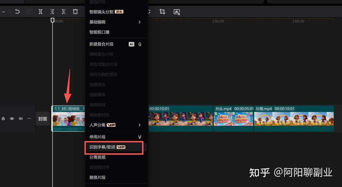Viewport: 342px width, 187px height.
Task: Expand the 基础编辑 submenu
Action: click(115, 22)
